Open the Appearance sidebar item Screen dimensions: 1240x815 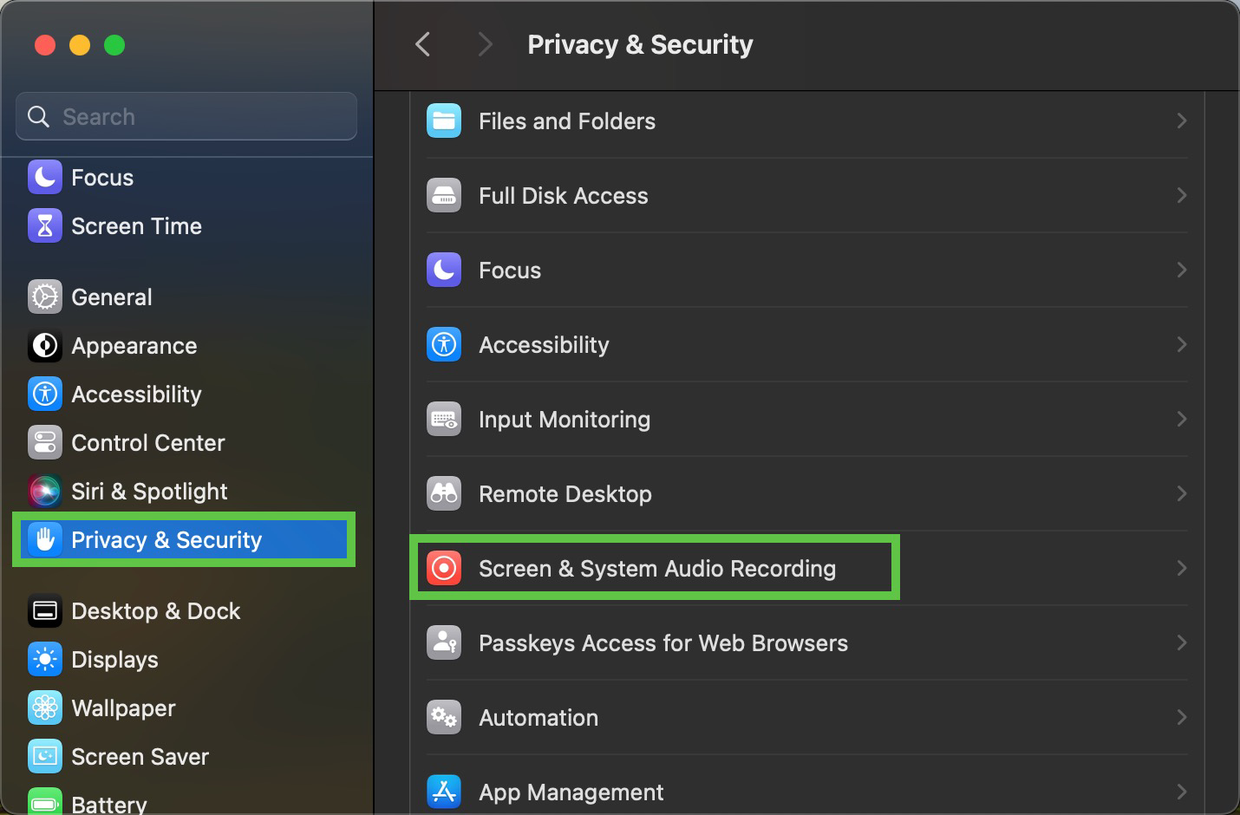[x=134, y=346]
